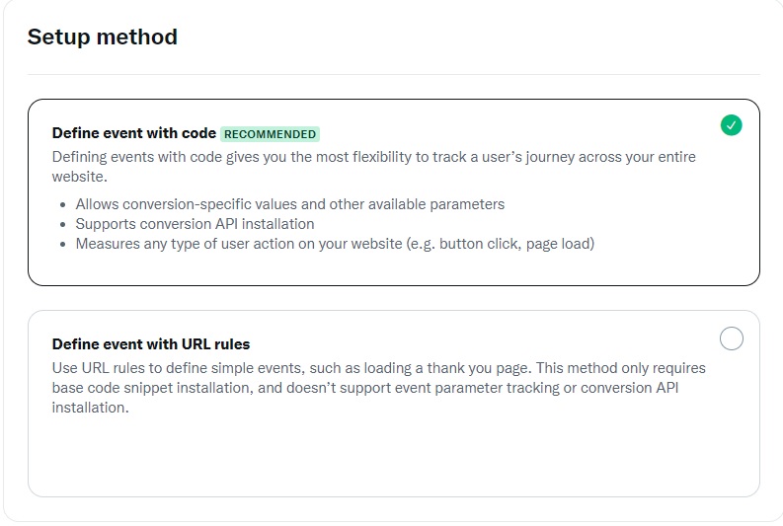Click the 'Defining events with code gives you' description
Image resolution: width=783 pixels, height=526 pixels.
[x=373, y=167]
